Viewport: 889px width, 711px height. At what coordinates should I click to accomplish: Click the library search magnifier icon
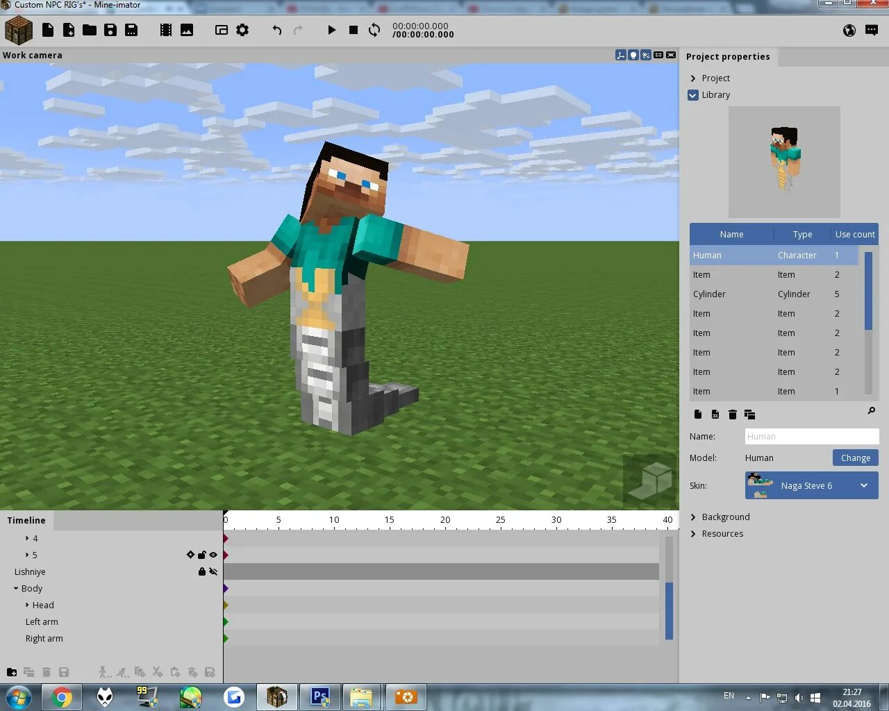coord(872,411)
